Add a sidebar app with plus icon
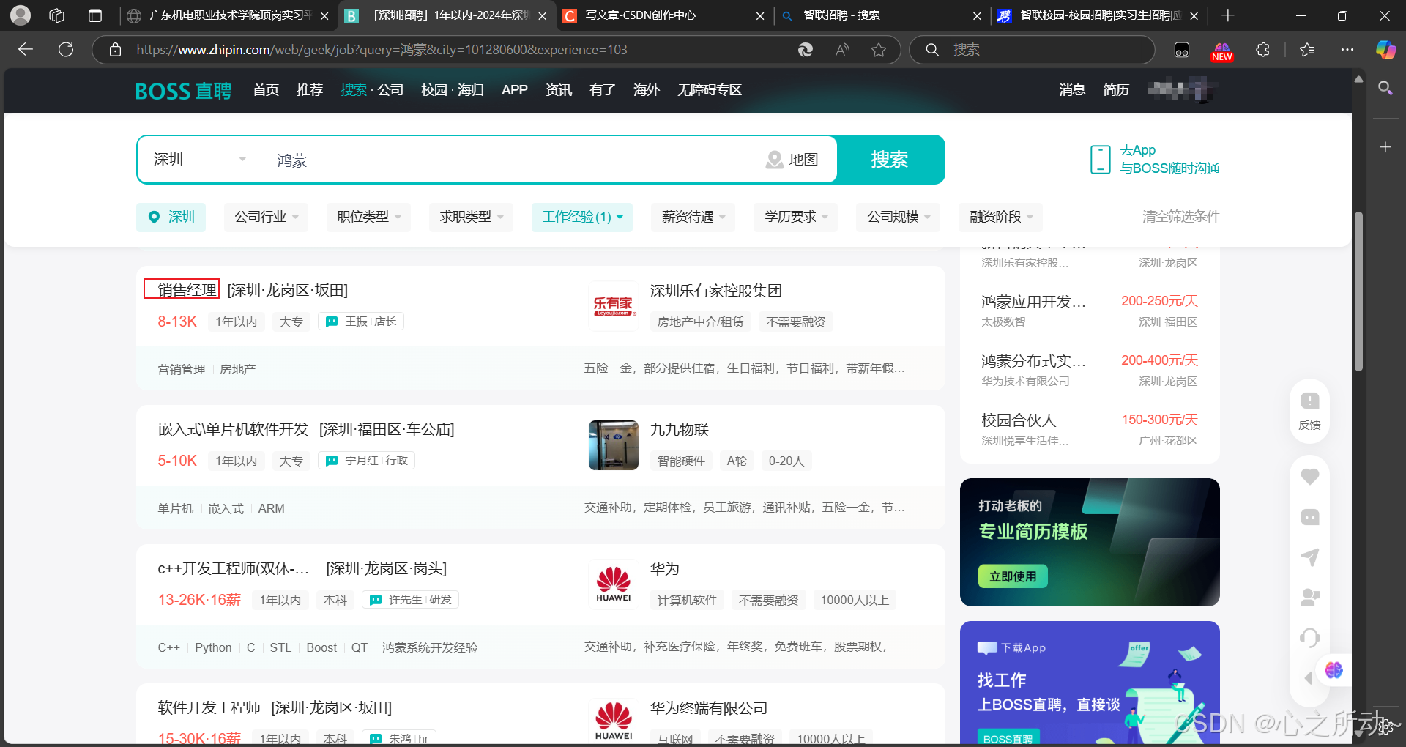The width and height of the screenshot is (1406, 747). tap(1385, 147)
